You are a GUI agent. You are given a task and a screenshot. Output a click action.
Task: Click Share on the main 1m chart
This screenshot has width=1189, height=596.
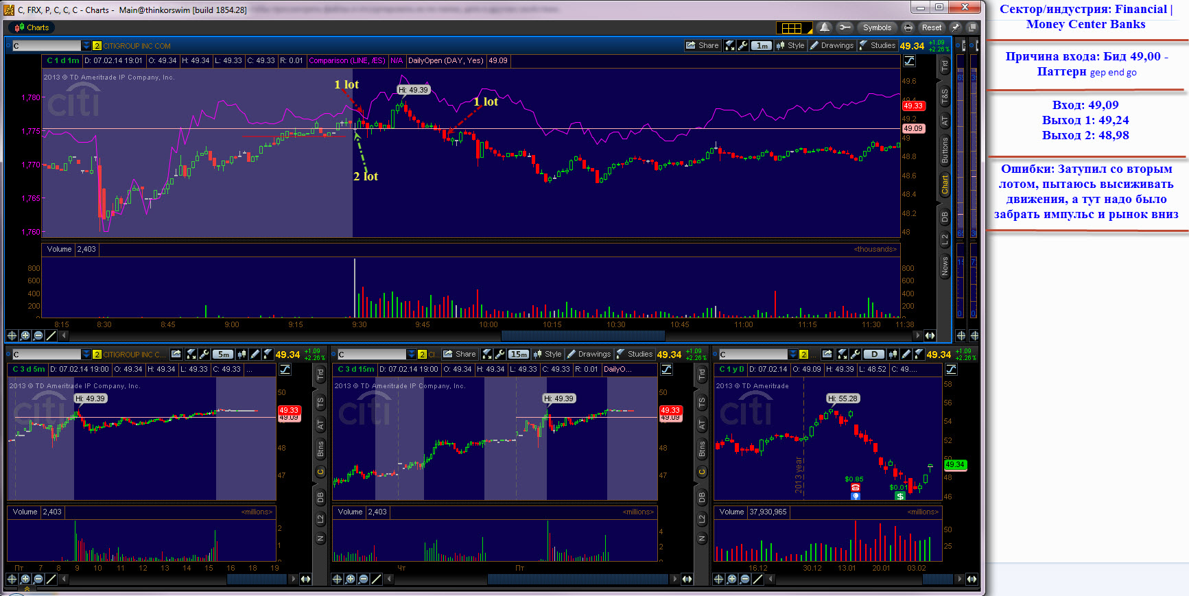tap(702, 45)
